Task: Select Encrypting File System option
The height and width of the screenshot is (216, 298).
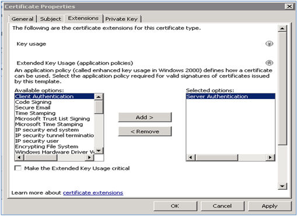Action: pos(54,147)
